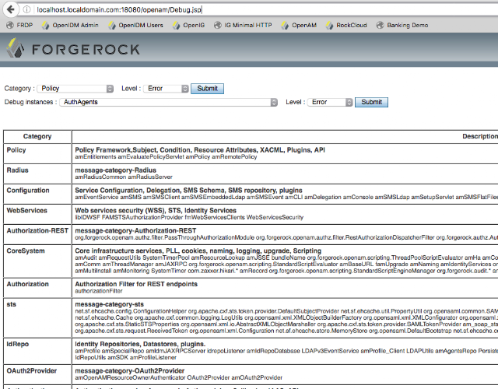Click the Banking Demo globe icon

[x=380, y=25]
